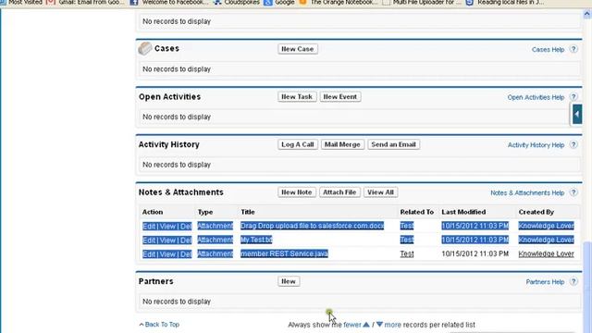Click the Notes & Attachments section heading
Viewport: 592px width, 333px height.
[x=181, y=192]
